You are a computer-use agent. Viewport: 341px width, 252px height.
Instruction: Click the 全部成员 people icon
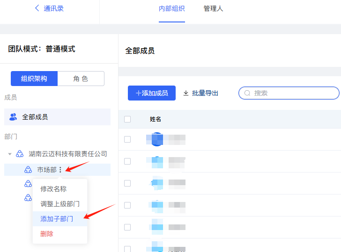pyautogui.click(x=13, y=117)
